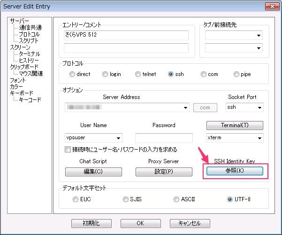Enable prompt for username and password checkbox
282x235 pixels.
69,150
